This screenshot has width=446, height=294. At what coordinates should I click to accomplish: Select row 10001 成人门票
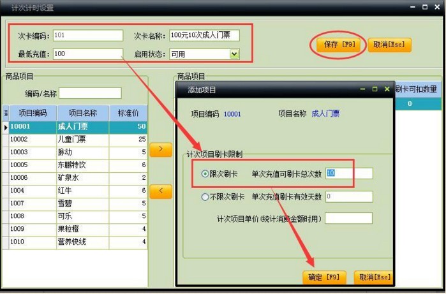tap(75, 127)
